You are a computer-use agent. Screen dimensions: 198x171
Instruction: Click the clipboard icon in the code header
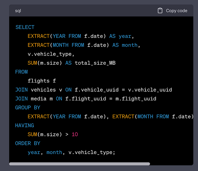point(160,11)
